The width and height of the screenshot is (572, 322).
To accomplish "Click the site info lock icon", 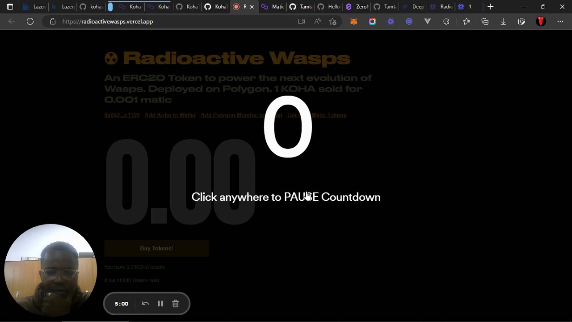I will [x=53, y=21].
